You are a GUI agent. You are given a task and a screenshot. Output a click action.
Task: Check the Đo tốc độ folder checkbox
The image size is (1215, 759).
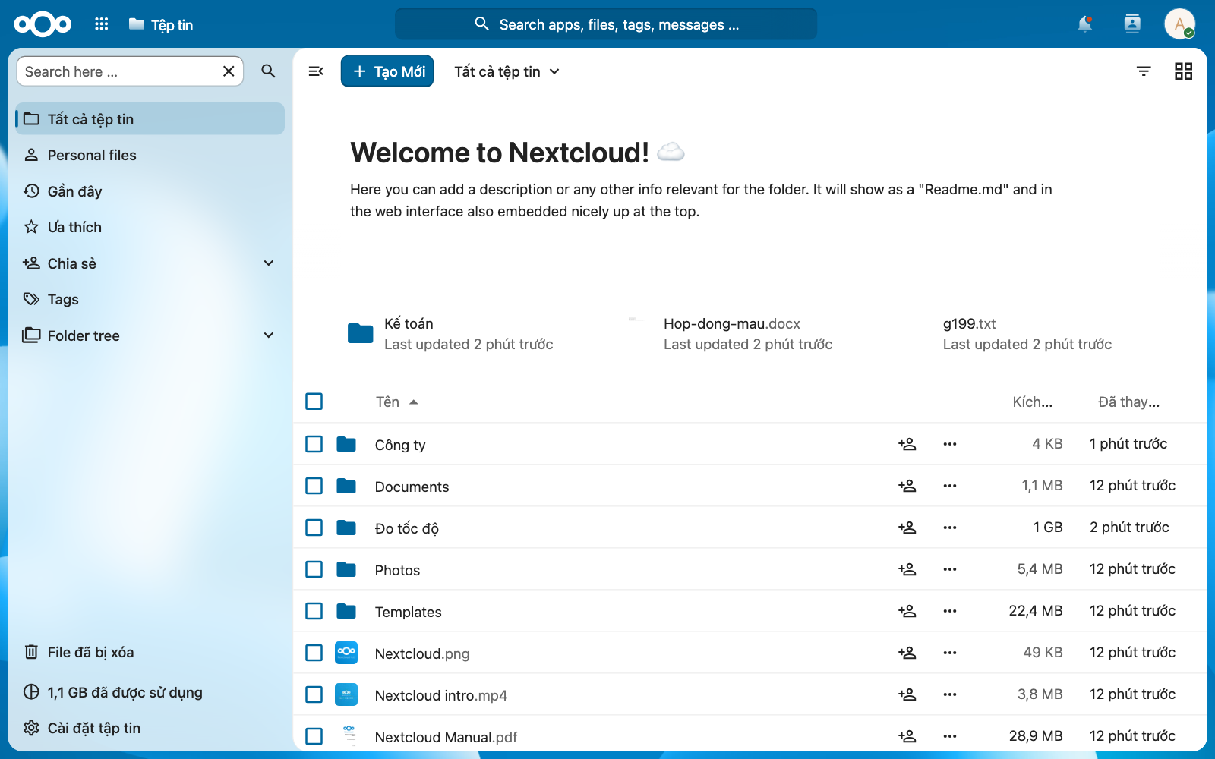click(x=314, y=528)
